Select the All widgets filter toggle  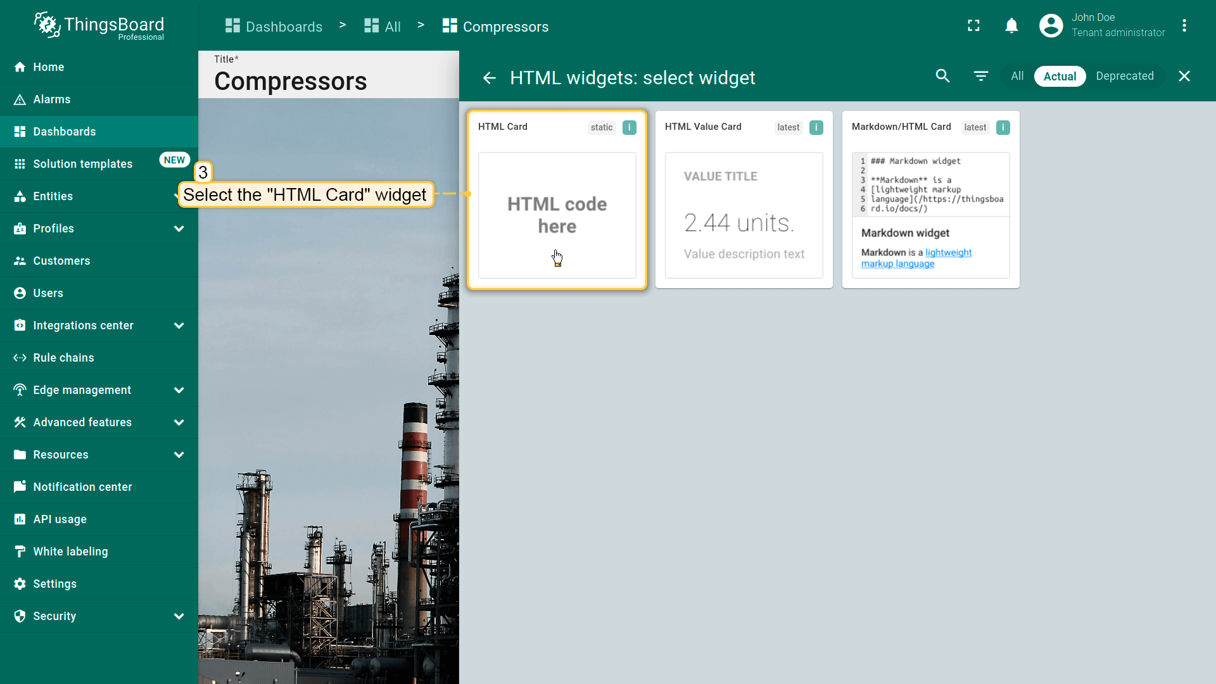coord(1017,76)
